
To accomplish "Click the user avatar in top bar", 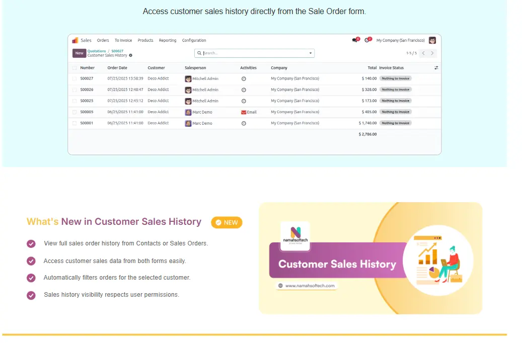I will pos(432,40).
